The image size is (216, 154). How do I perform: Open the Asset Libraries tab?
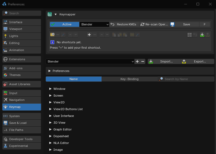pos(22,84)
